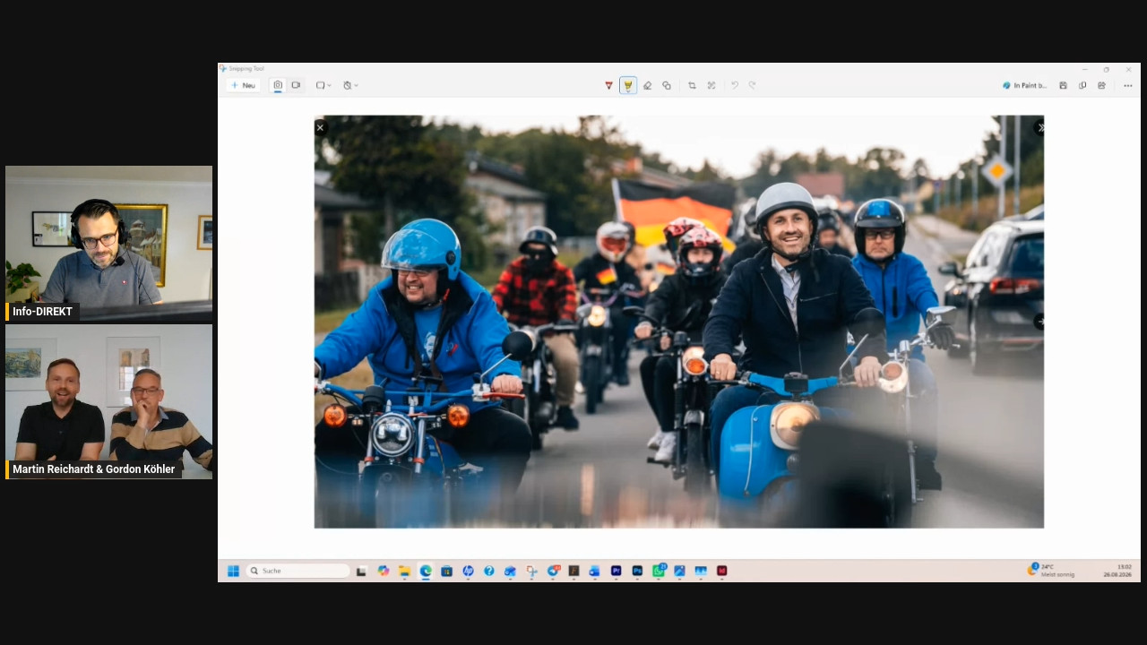Undo the last edit
The height and width of the screenshot is (645, 1147).
(734, 85)
